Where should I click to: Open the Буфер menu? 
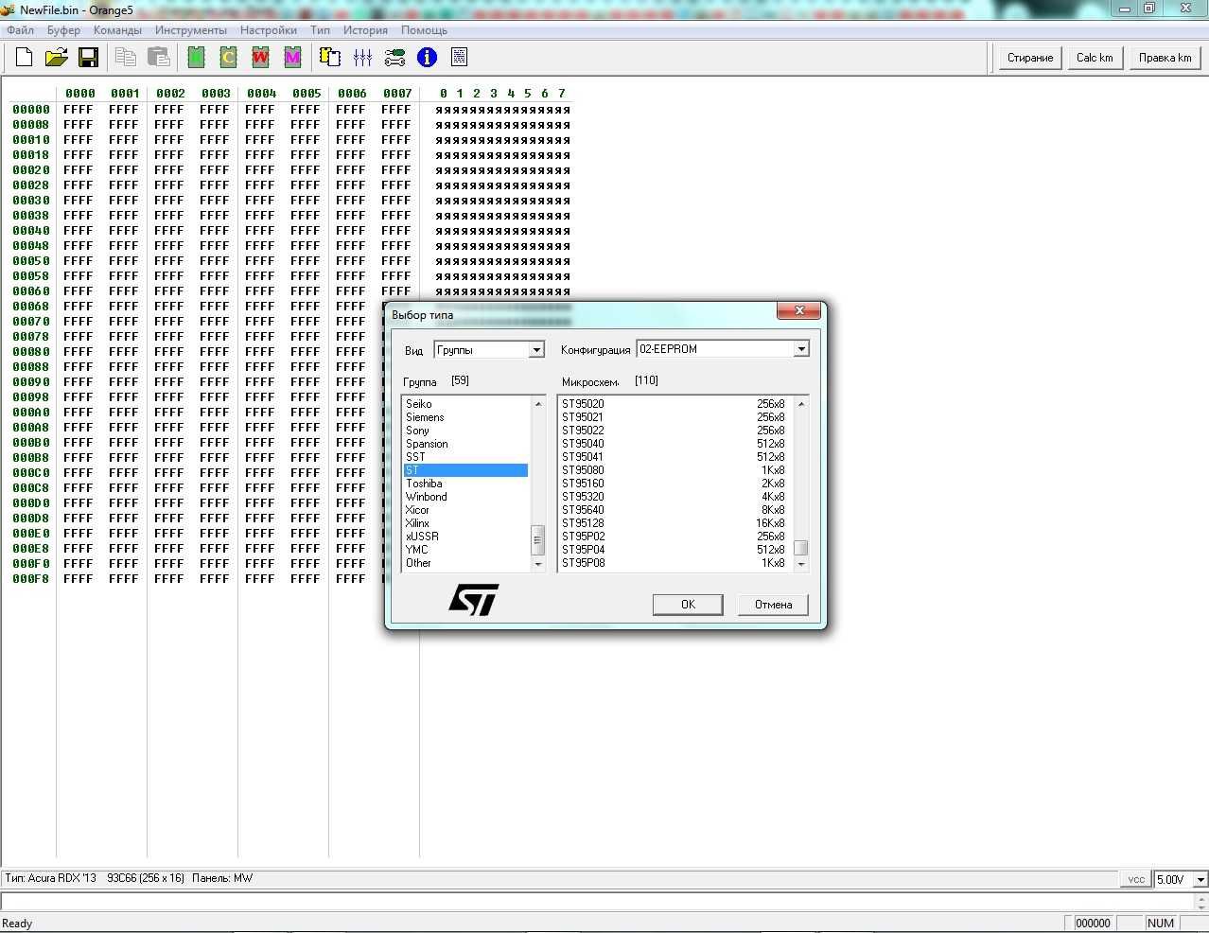pyautogui.click(x=63, y=30)
